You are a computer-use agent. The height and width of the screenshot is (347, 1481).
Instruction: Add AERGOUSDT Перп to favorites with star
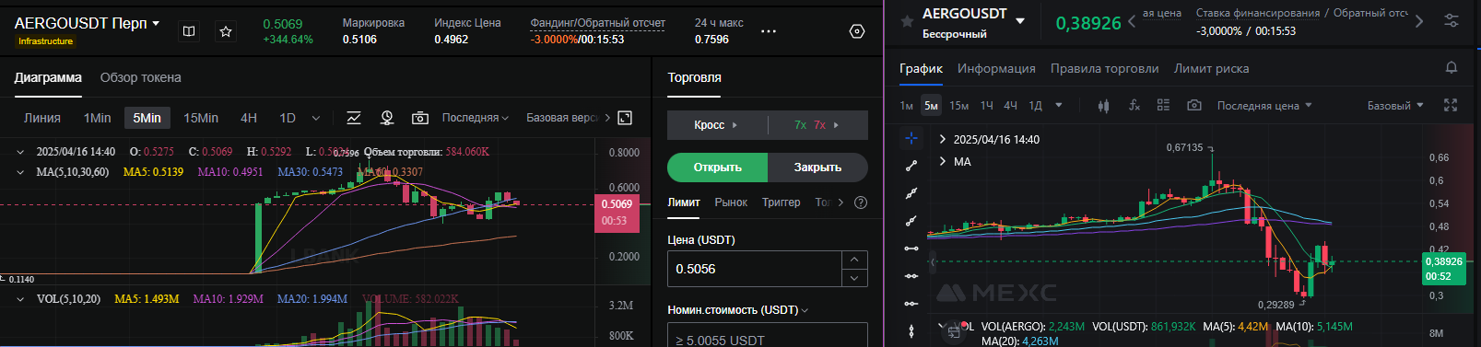click(x=226, y=31)
